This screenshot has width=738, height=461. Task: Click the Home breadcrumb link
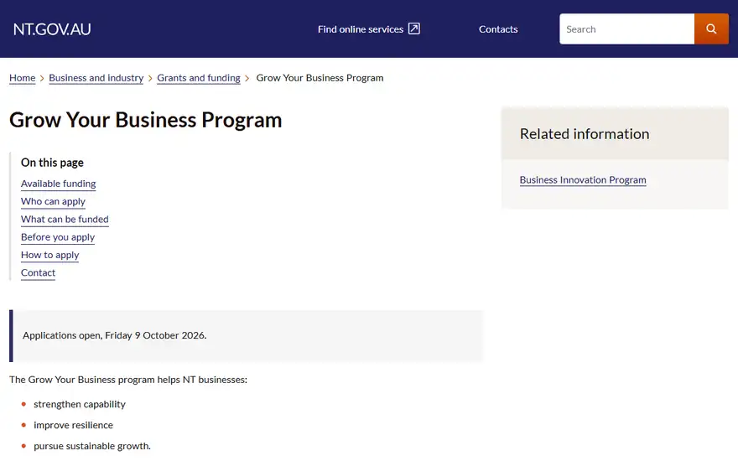(x=22, y=78)
